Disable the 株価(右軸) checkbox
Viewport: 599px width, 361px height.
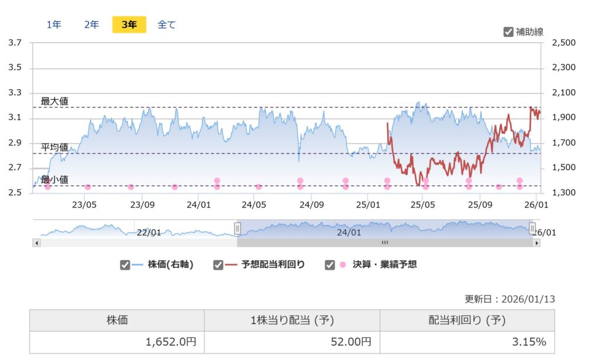point(124,264)
